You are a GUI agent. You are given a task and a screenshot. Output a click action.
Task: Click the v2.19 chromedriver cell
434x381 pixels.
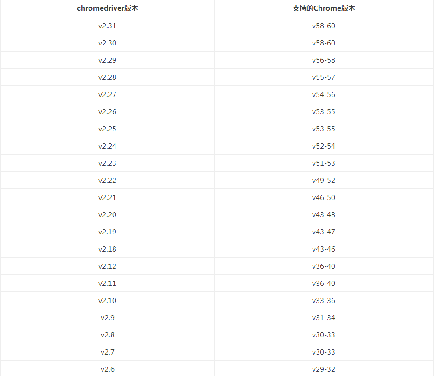click(107, 232)
